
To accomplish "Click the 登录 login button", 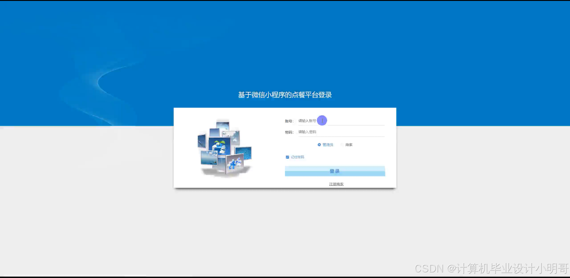I will [335, 171].
